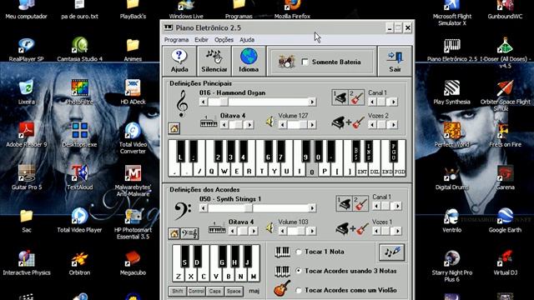Open the Opções menu
The image size is (534, 300).
tap(224, 40)
